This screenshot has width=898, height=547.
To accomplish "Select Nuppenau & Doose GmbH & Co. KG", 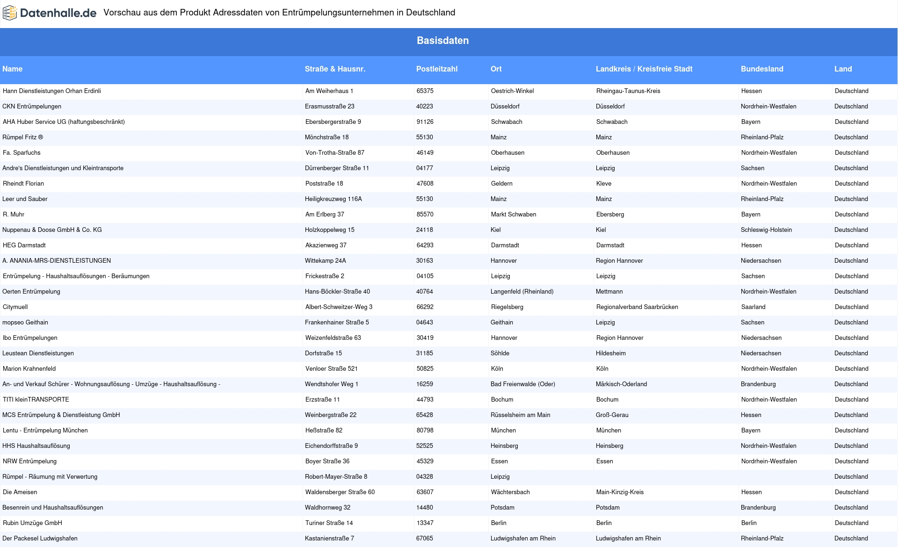I will click(52, 230).
